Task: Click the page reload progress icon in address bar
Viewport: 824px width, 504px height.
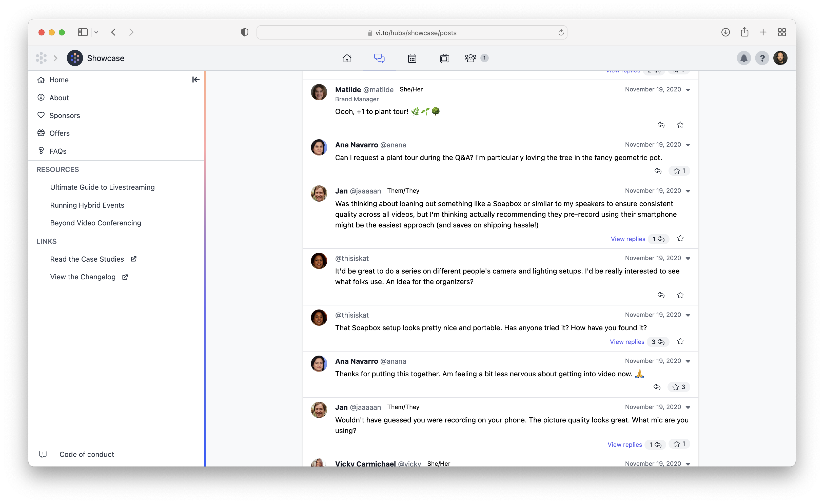Action: point(561,32)
